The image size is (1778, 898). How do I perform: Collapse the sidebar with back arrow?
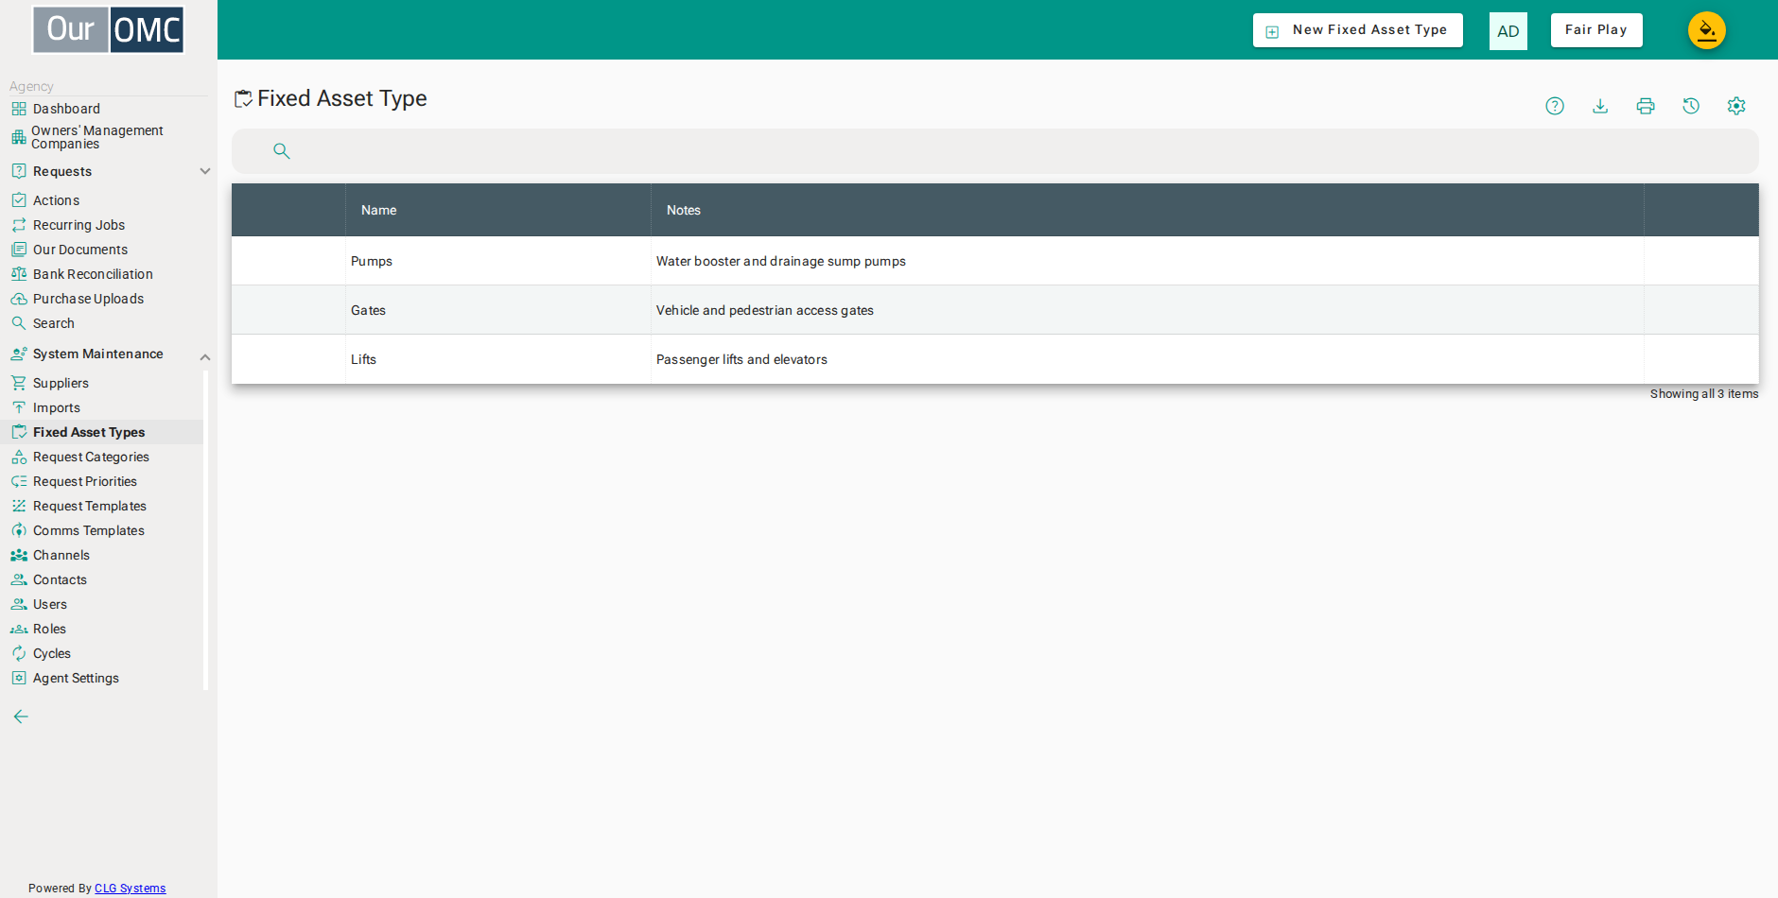pos(21,717)
